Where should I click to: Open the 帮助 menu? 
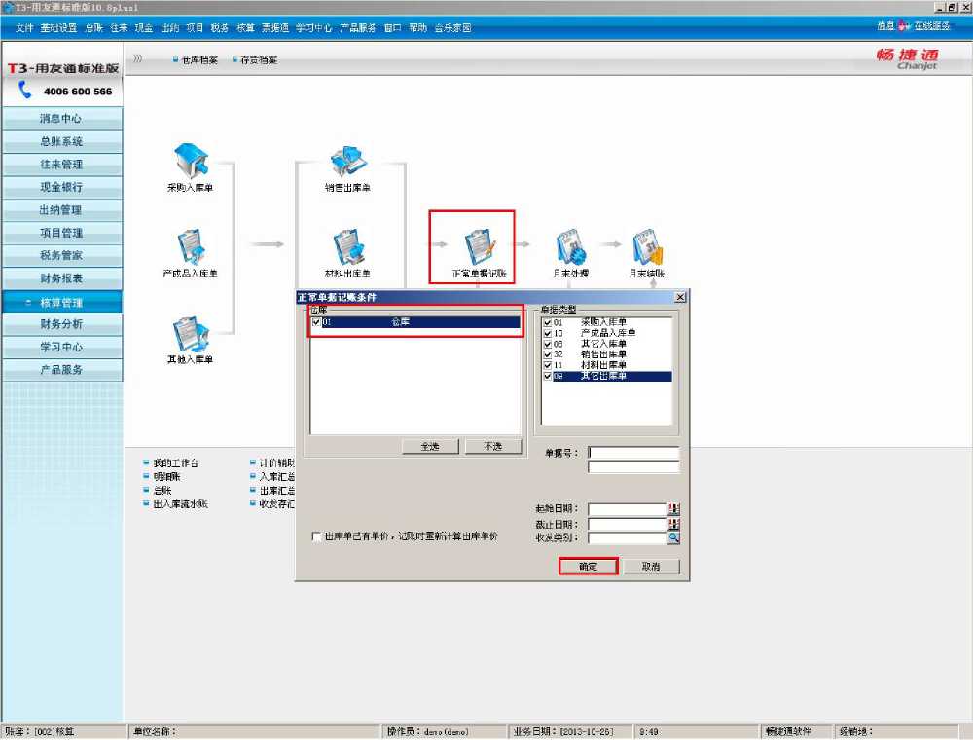pyautogui.click(x=417, y=28)
